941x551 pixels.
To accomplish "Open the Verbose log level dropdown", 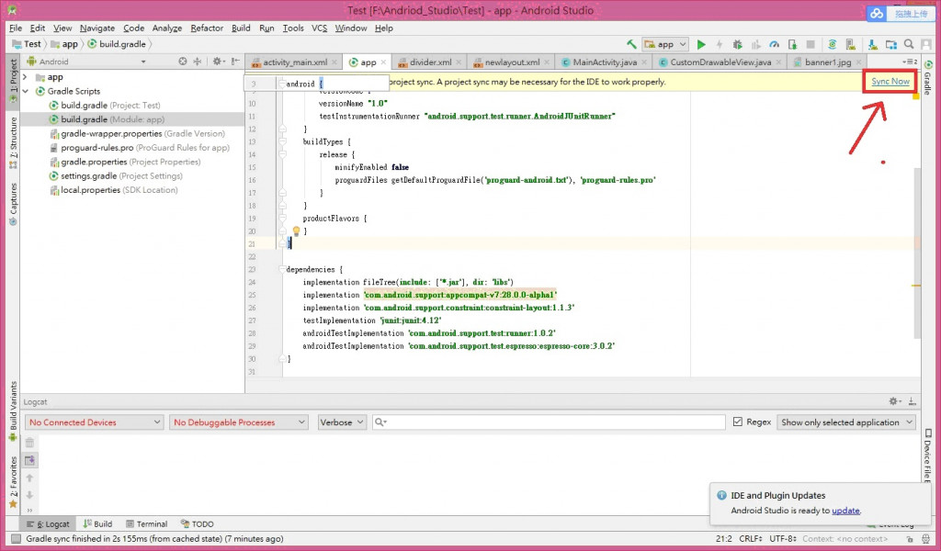I will point(341,422).
